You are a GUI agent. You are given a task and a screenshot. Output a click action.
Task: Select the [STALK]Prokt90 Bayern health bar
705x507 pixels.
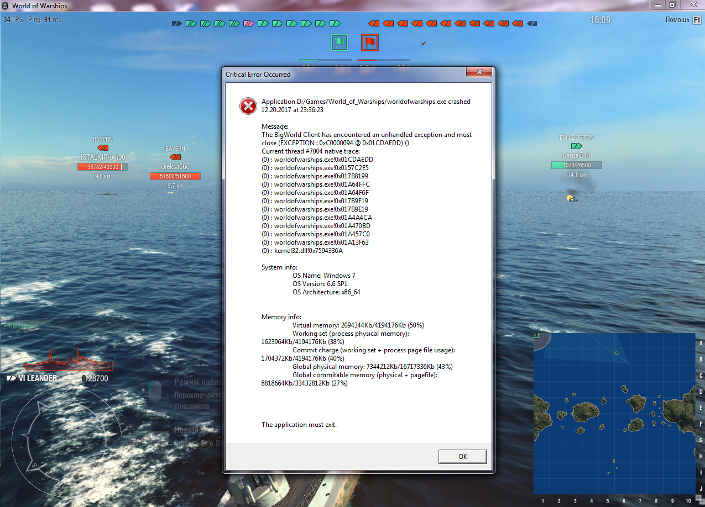coord(103,167)
